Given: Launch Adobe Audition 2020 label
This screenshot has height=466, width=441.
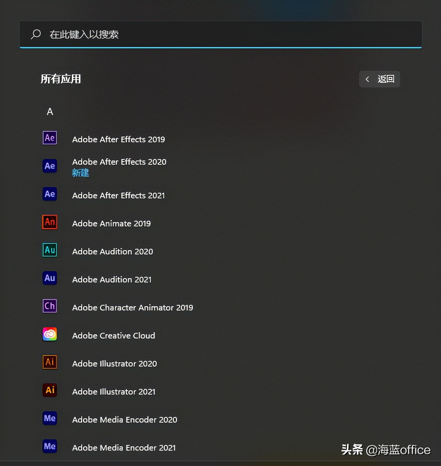Looking at the screenshot, I should (x=113, y=252).
